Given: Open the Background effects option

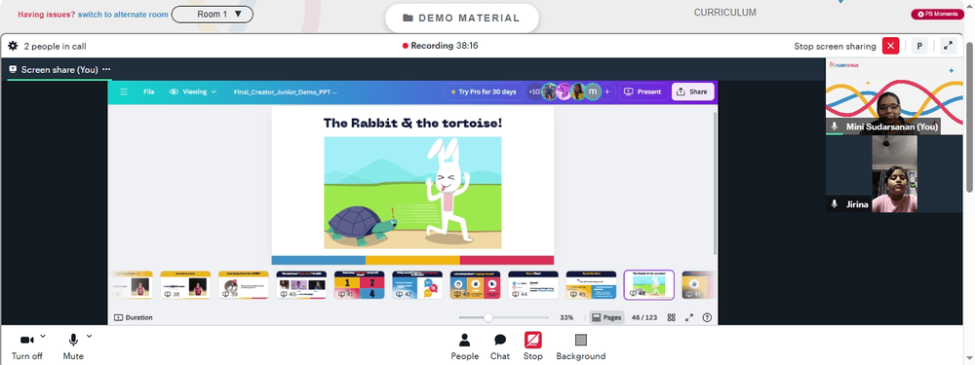Looking at the screenshot, I should pos(581,346).
